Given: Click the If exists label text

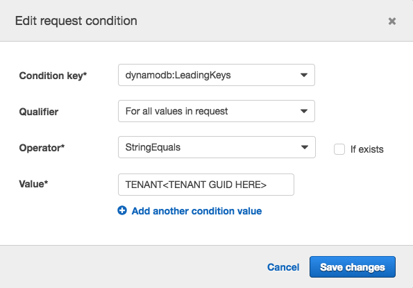Looking at the screenshot, I should (367, 149).
